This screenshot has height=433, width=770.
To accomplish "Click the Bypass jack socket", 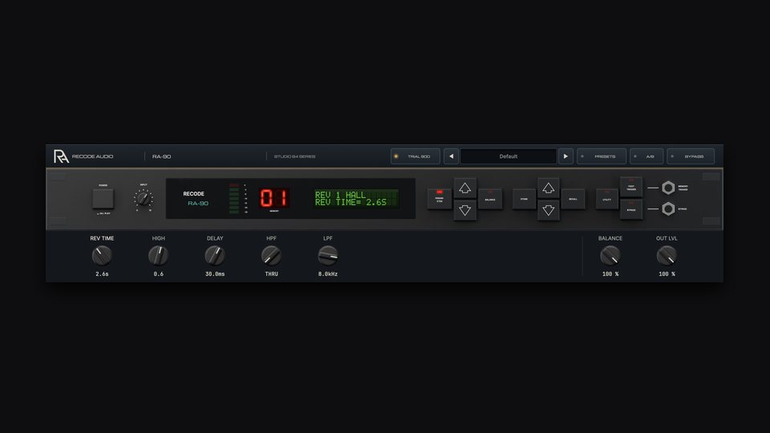I will [x=668, y=209].
